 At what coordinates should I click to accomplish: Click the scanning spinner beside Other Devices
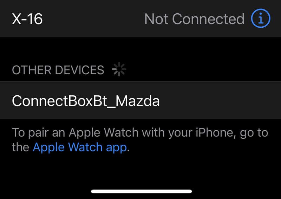[x=119, y=70]
